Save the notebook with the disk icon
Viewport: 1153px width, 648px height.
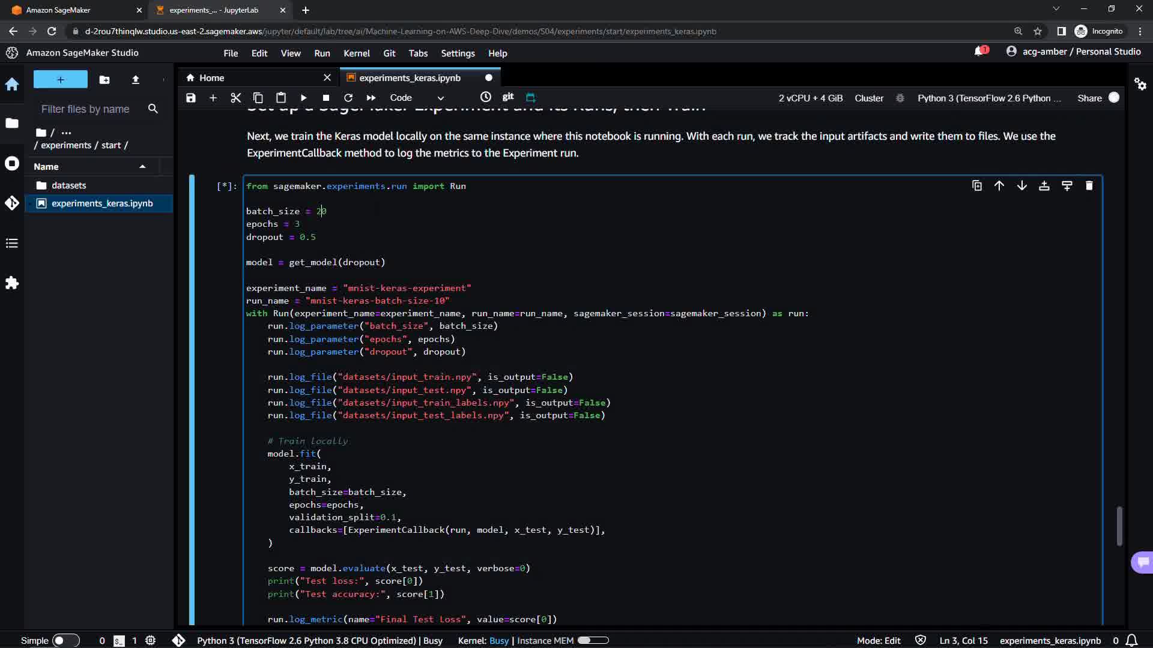point(191,98)
